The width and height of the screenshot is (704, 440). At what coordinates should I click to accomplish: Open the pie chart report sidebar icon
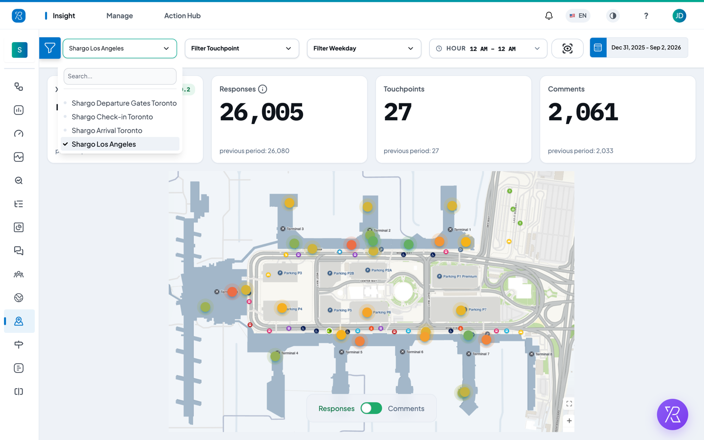(x=19, y=227)
